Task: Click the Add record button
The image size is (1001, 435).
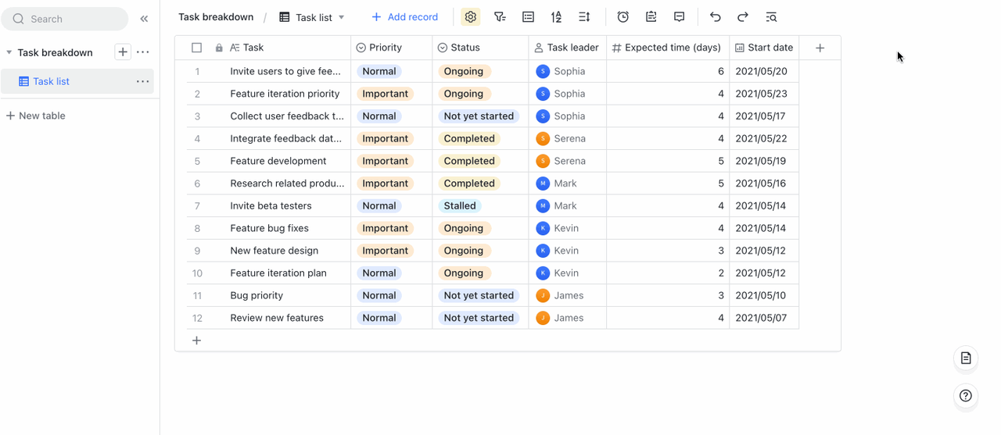Action: click(x=404, y=17)
